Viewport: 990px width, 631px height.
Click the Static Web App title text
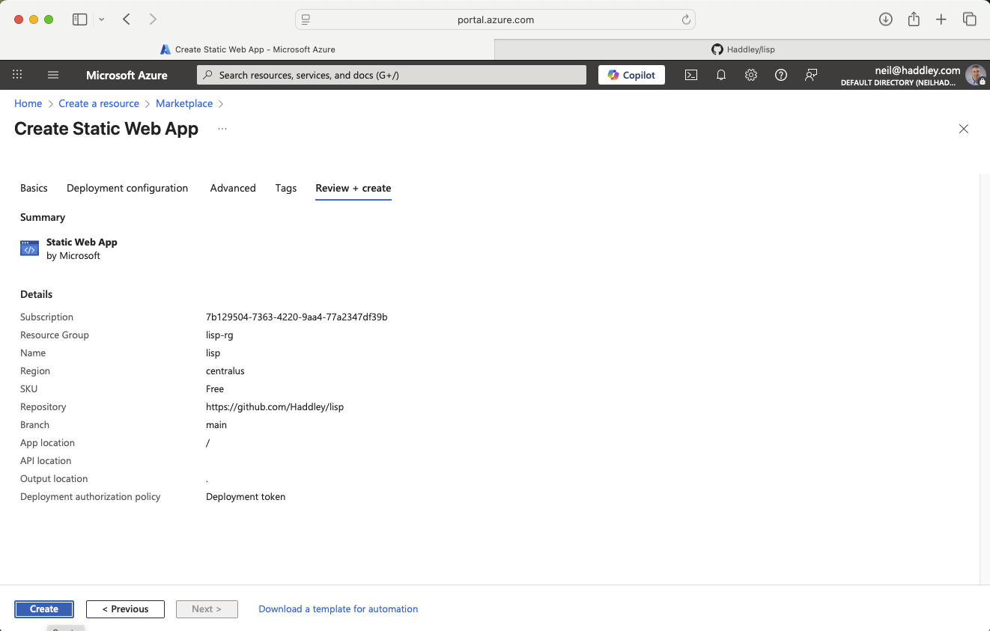(82, 243)
